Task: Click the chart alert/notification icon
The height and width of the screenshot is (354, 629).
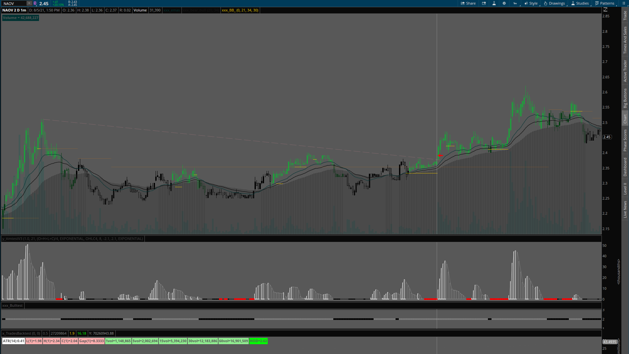Action: tap(484, 3)
